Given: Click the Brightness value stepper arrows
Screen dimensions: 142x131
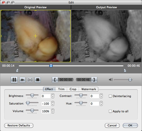Looking at the screenshot, I should click(53, 96).
